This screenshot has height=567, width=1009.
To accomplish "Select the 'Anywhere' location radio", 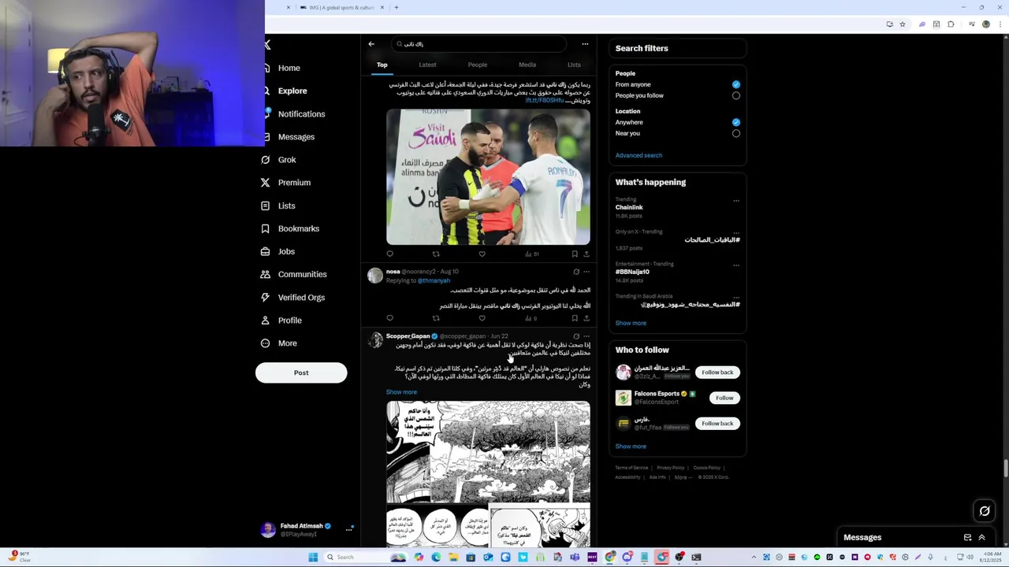I will click(x=736, y=122).
